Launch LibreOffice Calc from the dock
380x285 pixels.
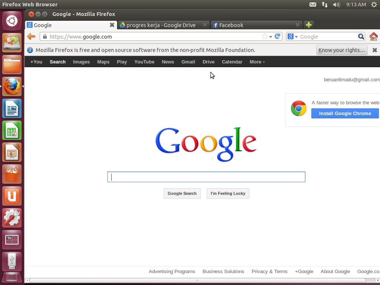12,130
